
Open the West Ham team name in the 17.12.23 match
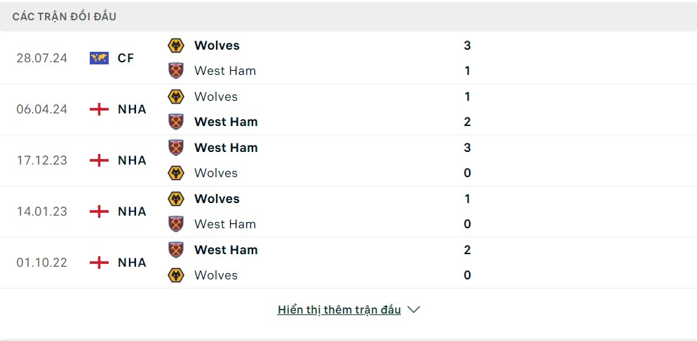226,148
